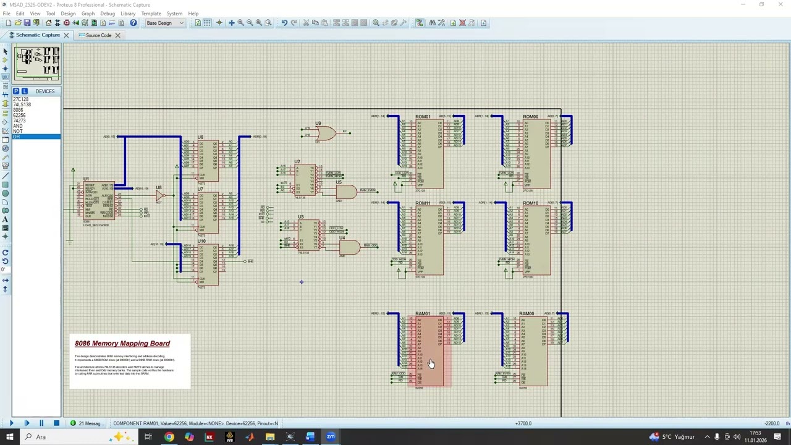This screenshot has height=445, width=791.
Task: Activate Component mode in side toolbar
Action: pos(5,60)
